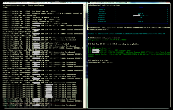Viewport: 173px width, 110px height.
Task: Click the threads value '10'
Action: (141, 17)
